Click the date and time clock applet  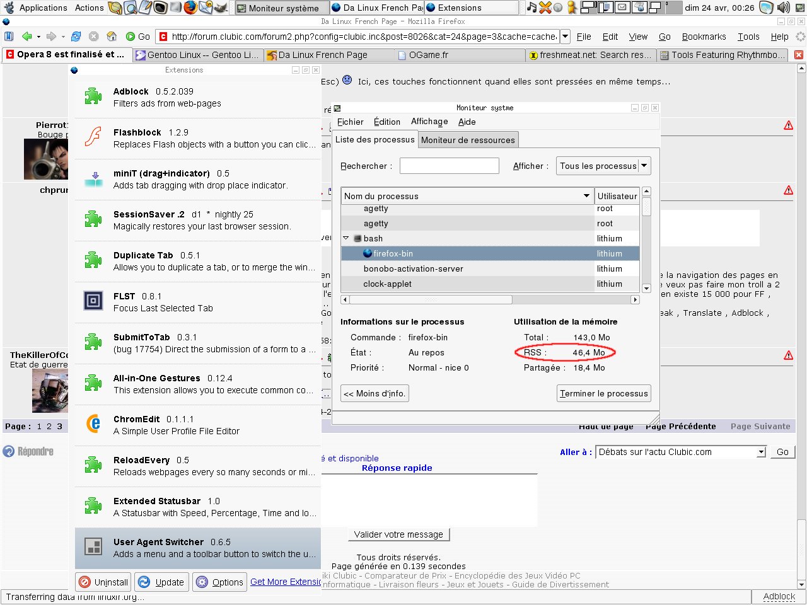719,8
